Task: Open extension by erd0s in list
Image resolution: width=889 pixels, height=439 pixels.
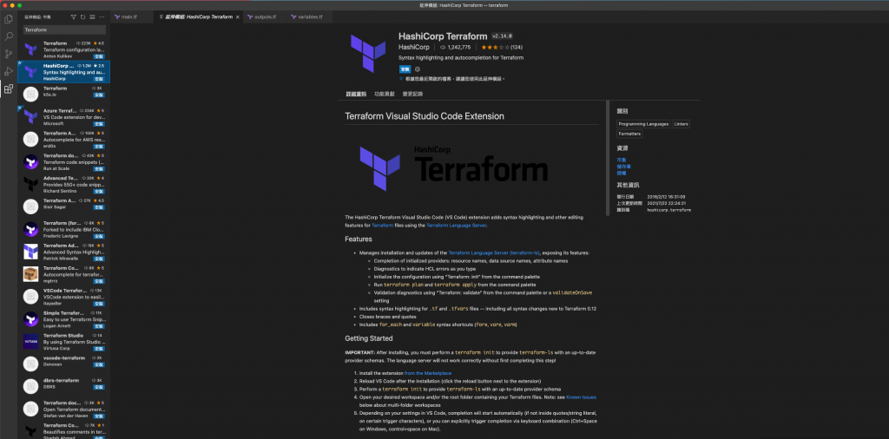Action: [64, 140]
